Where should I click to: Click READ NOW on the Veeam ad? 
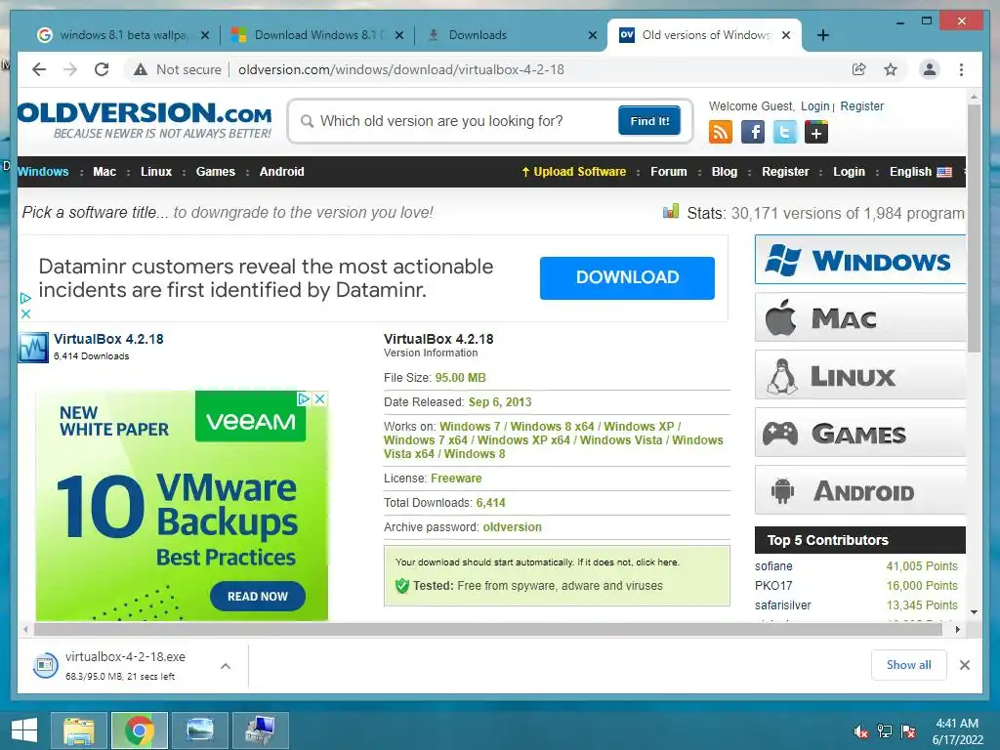coord(258,597)
